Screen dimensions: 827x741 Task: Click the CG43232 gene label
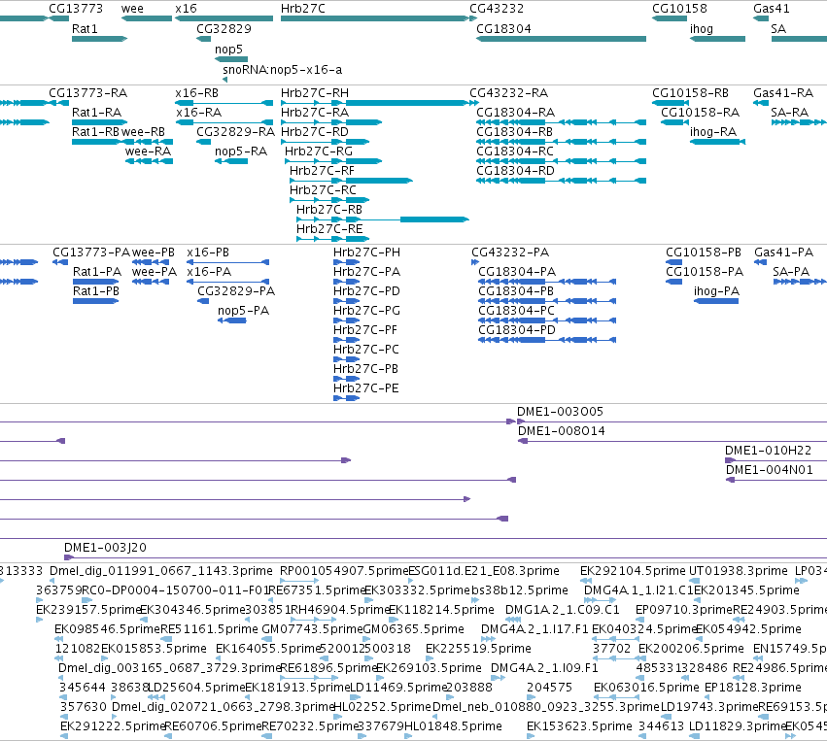coord(497,9)
